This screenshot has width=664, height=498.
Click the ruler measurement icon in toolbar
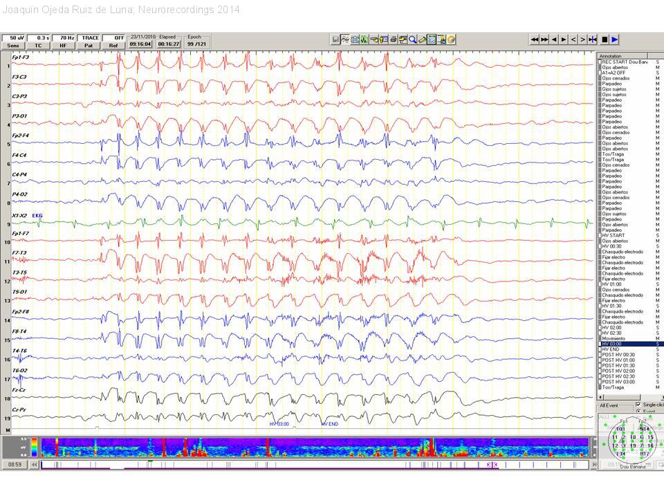click(x=423, y=40)
